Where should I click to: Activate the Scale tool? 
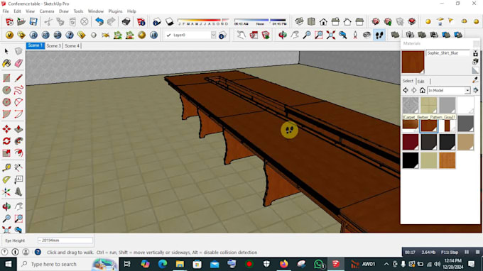6,153
